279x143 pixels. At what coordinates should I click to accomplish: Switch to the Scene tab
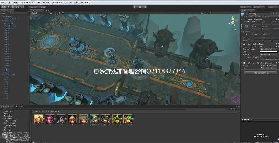(x=37, y=11)
